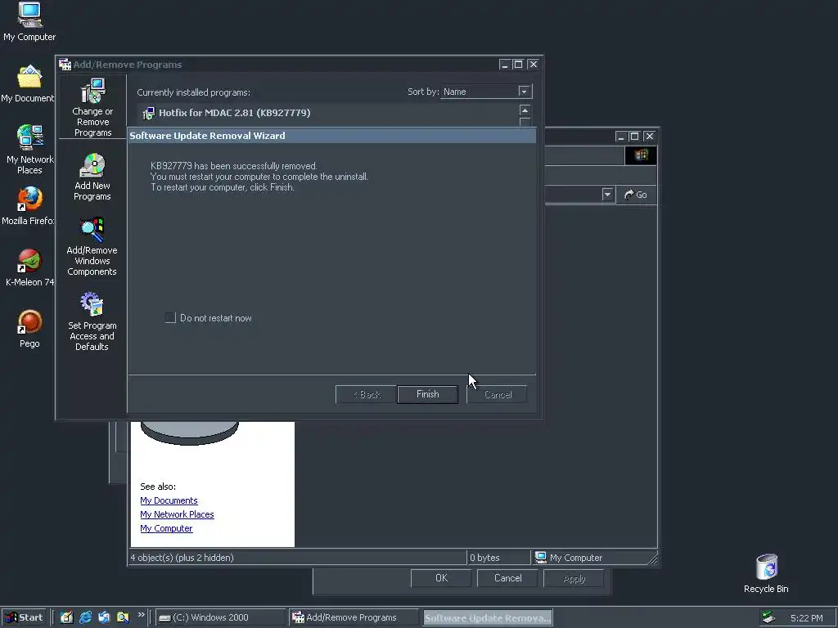The image size is (838, 628).
Task: Open Change or Remove Programs section
Action: coord(92,108)
